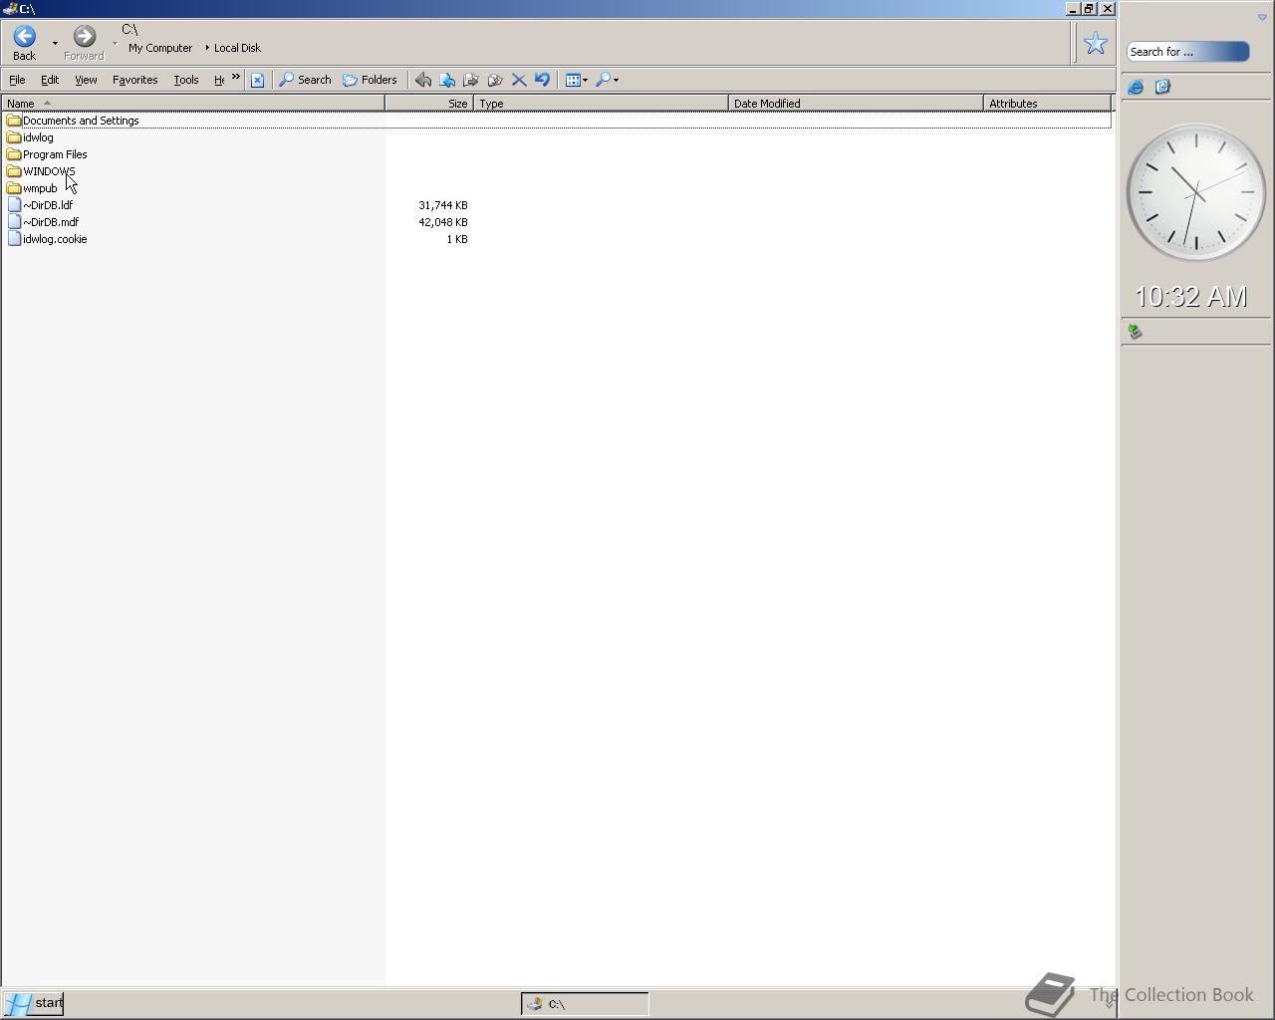This screenshot has height=1020, width=1275.
Task: Click the Program Files folder icon
Action: click(14, 154)
